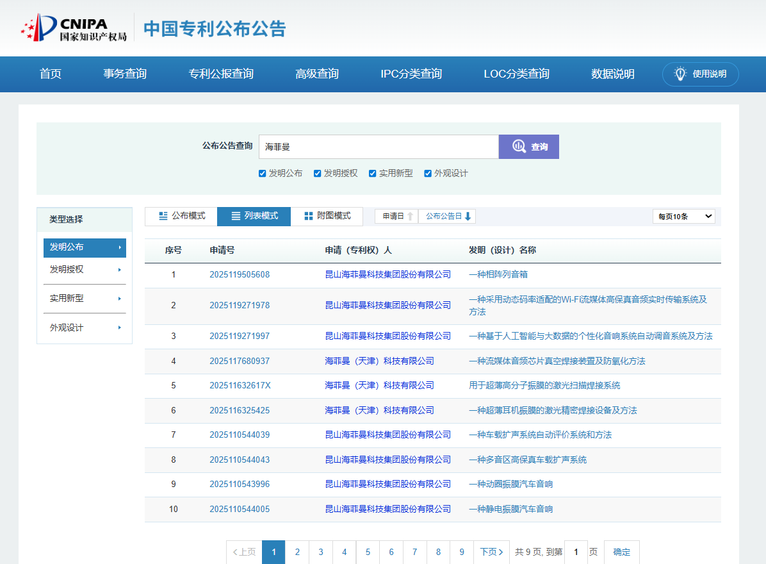Viewport: 766px width, 564px height.
Task: Uncheck the 发明公布 checkbox
Action: (x=263, y=173)
